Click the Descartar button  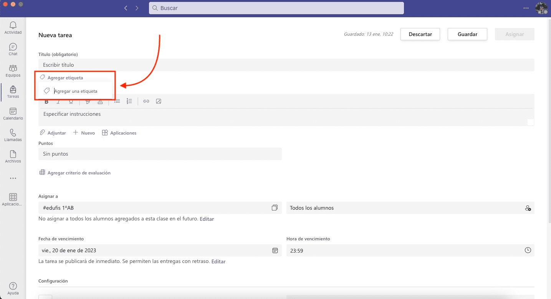pos(420,34)
